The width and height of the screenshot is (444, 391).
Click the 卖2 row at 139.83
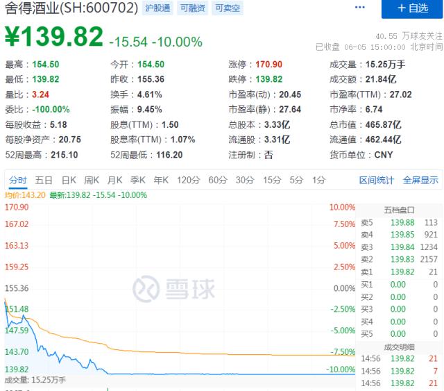399,260
